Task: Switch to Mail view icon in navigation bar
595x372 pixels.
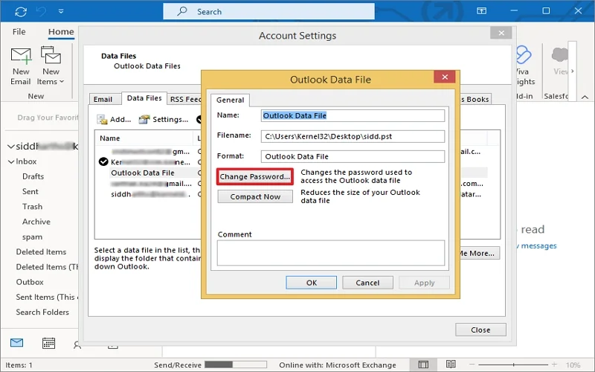Action: pyautogui.click(x=16, y=343)
